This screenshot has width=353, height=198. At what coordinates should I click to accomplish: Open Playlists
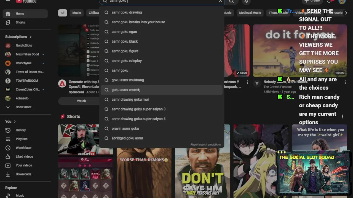pos(25,139)
